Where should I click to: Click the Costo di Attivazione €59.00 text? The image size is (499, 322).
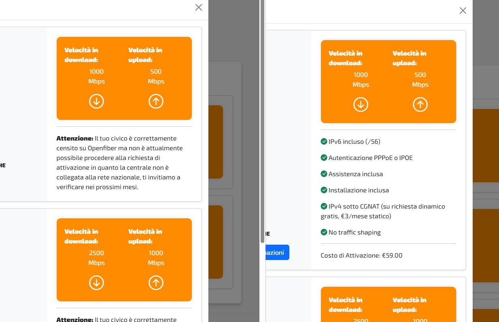pos(361,256)
